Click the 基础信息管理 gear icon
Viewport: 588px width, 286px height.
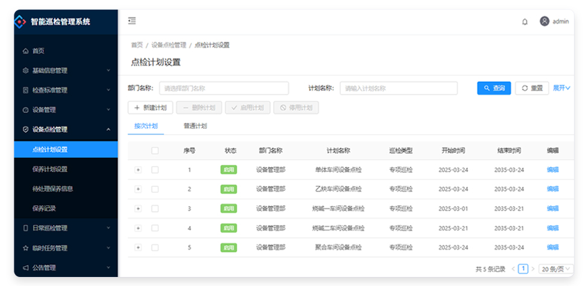click(25, 70)
